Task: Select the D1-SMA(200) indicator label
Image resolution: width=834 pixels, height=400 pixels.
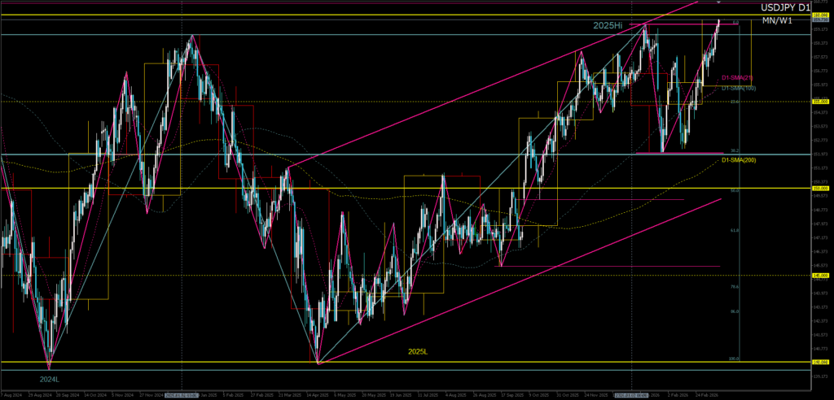Action: 739,160
